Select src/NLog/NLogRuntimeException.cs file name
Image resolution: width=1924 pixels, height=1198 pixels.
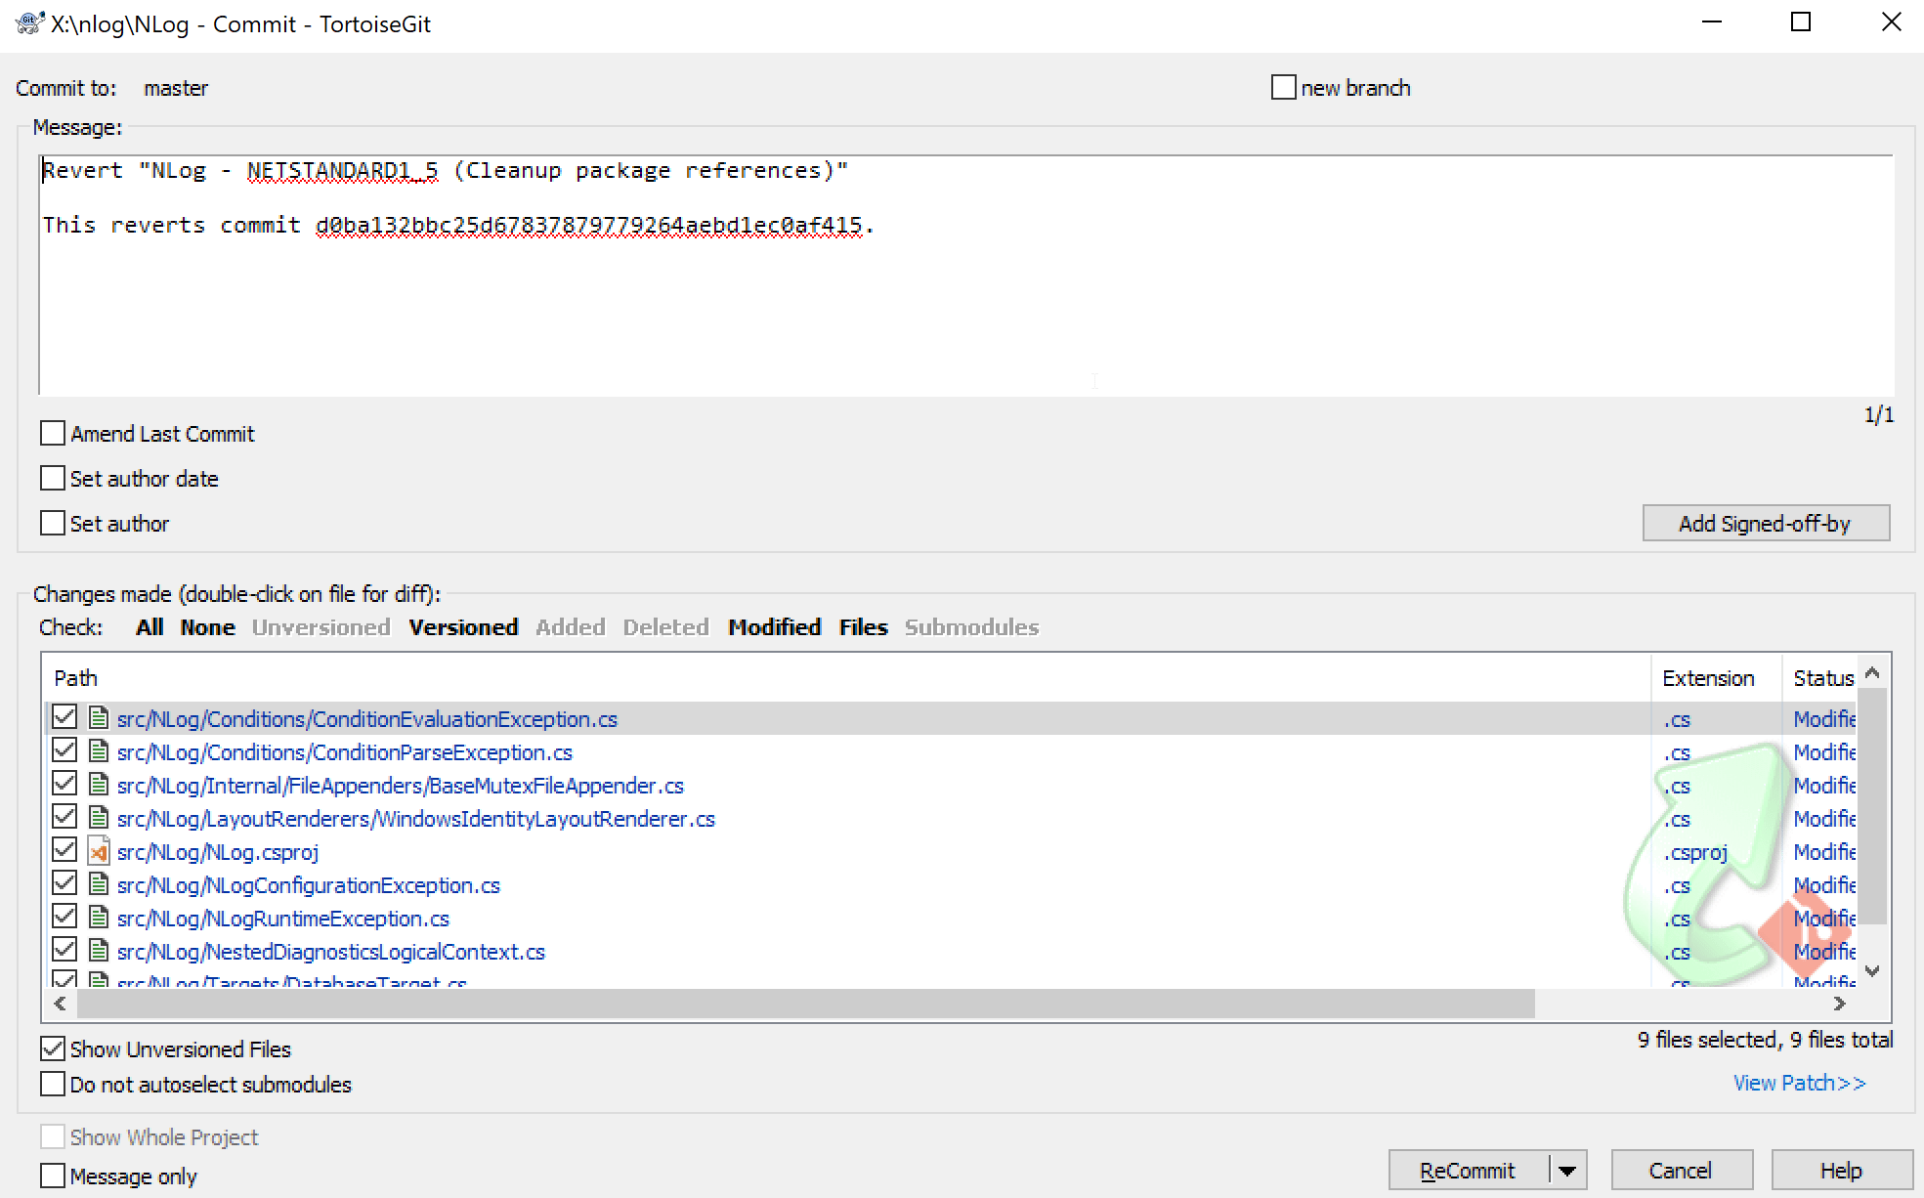click(282, 919)
